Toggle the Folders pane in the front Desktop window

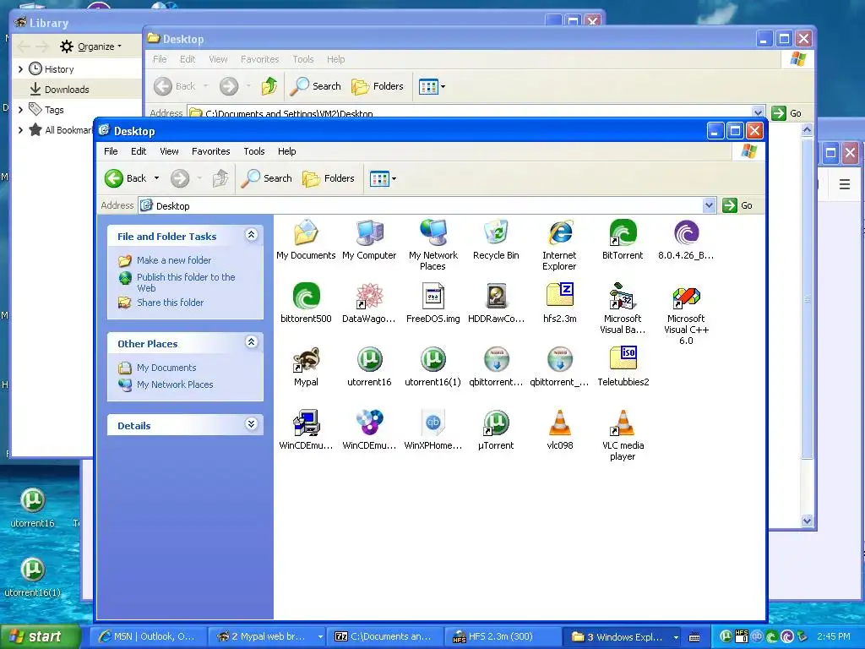click(x=329, y=178)
